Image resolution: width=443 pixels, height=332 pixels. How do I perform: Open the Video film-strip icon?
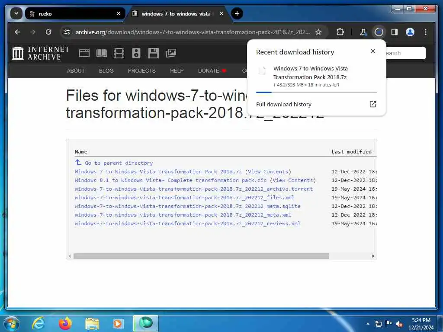point(119,53)
